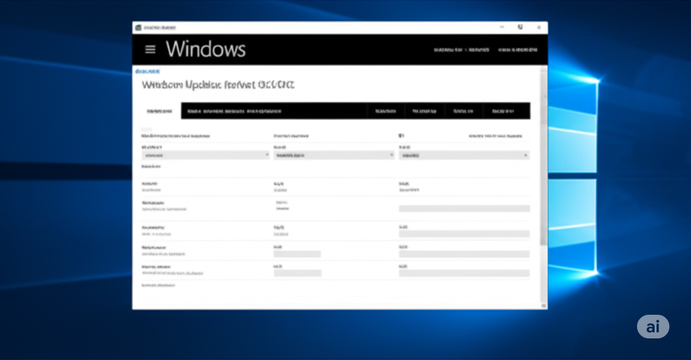Maximize the window with the title bar button
The image size is (691, 360).
pyautogui.click(x=520, y=27)
